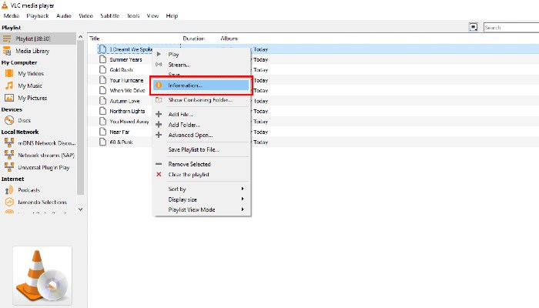Screen dimensions: 539x308
Task: Open My Videos in the sidebar
Action: point(32,73)
